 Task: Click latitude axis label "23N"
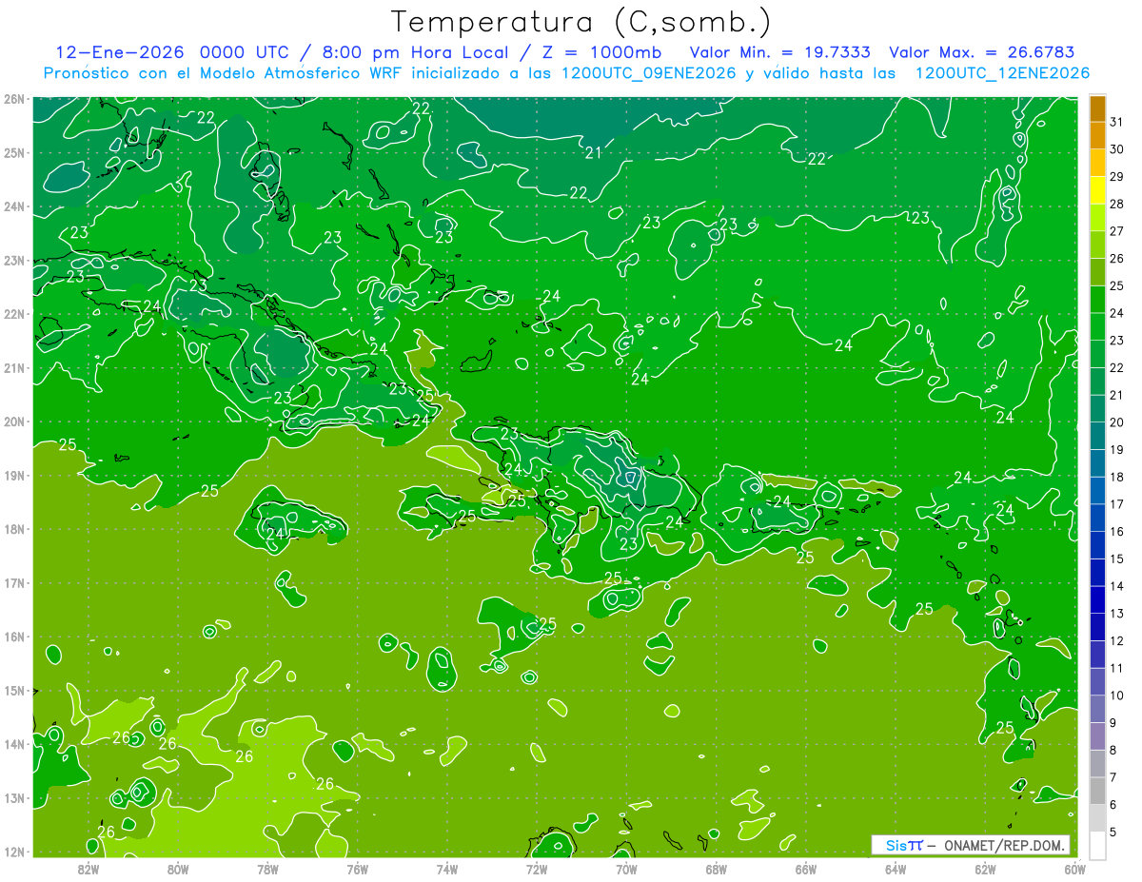point(13,261)
